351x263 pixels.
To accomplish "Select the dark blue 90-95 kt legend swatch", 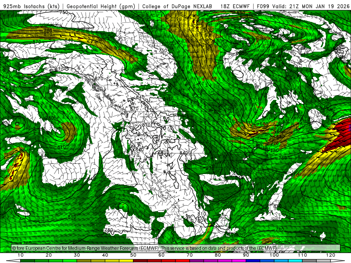I will [253, 261].
